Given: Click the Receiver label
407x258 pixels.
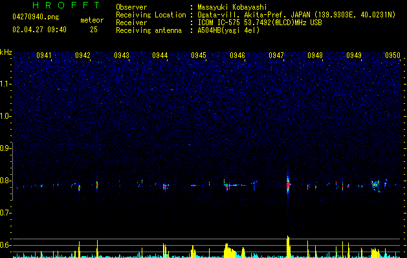Looking at the screenshot, I should click(x=131, y=23).
